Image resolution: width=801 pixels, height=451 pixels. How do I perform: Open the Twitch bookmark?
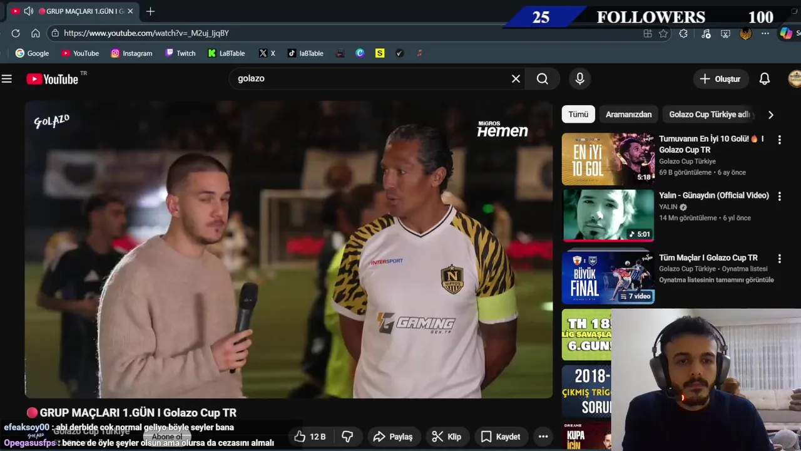[x=180, y=53]
